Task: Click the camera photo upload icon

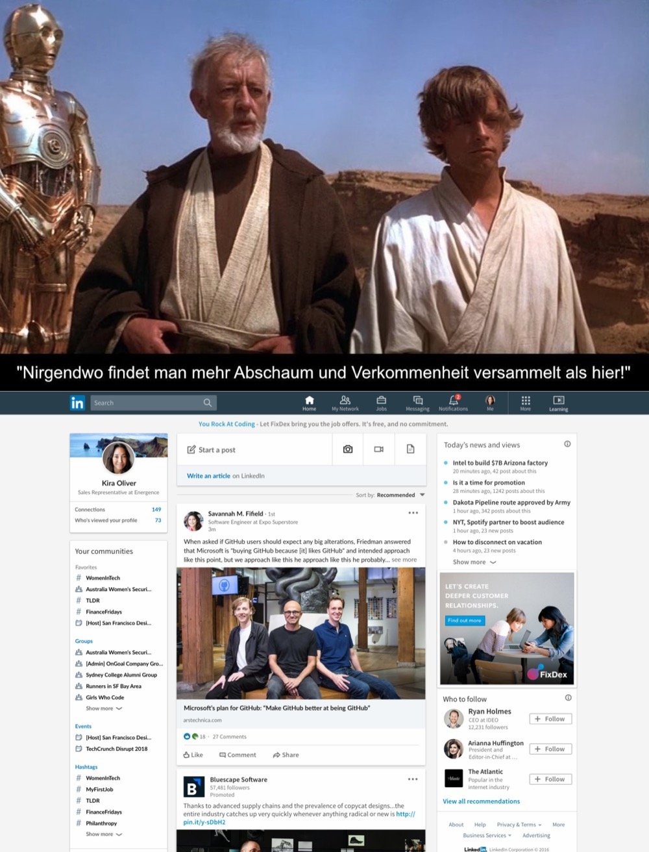Action: coord(348,449)
